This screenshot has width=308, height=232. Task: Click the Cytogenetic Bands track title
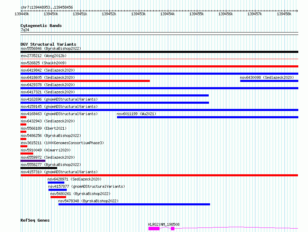click(x=41, y=26)
